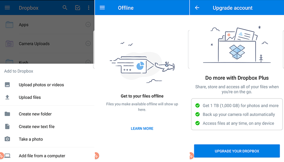Image resolution: width=284 pixels, height=162 pixels.
Task: Open the Camera Uploads folder icon
Action: 9,44
